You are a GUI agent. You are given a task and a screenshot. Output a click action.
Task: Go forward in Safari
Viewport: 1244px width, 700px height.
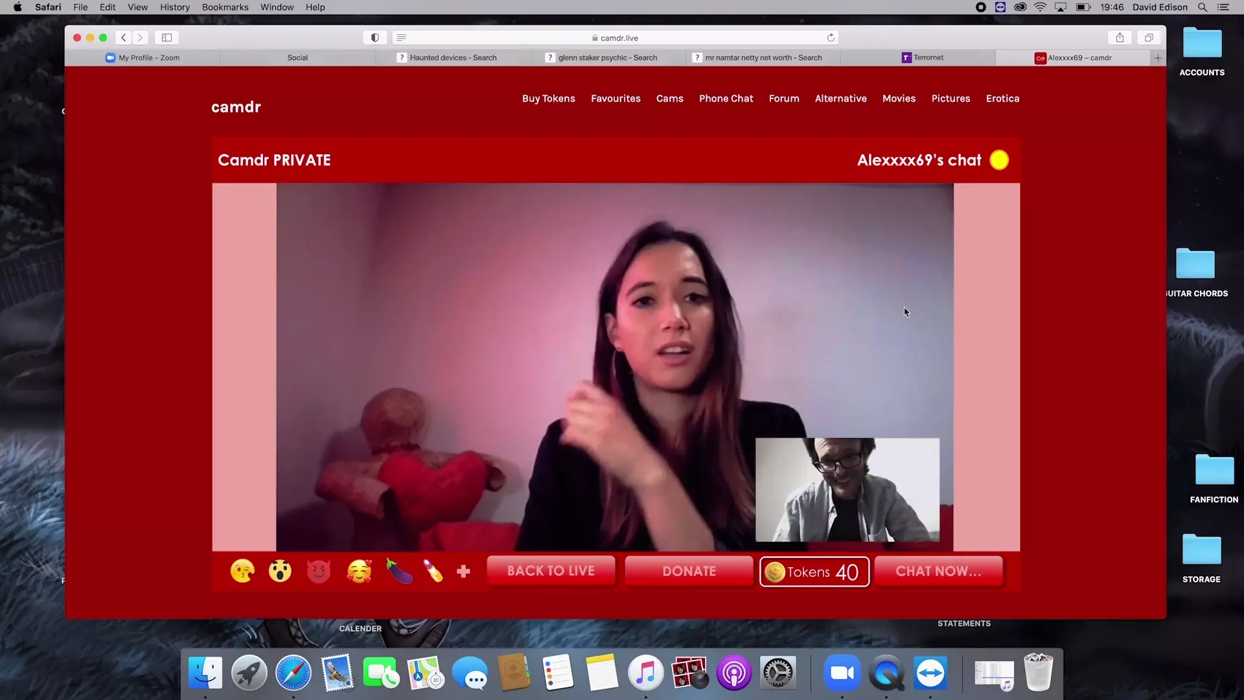click(x=140, y=38)
